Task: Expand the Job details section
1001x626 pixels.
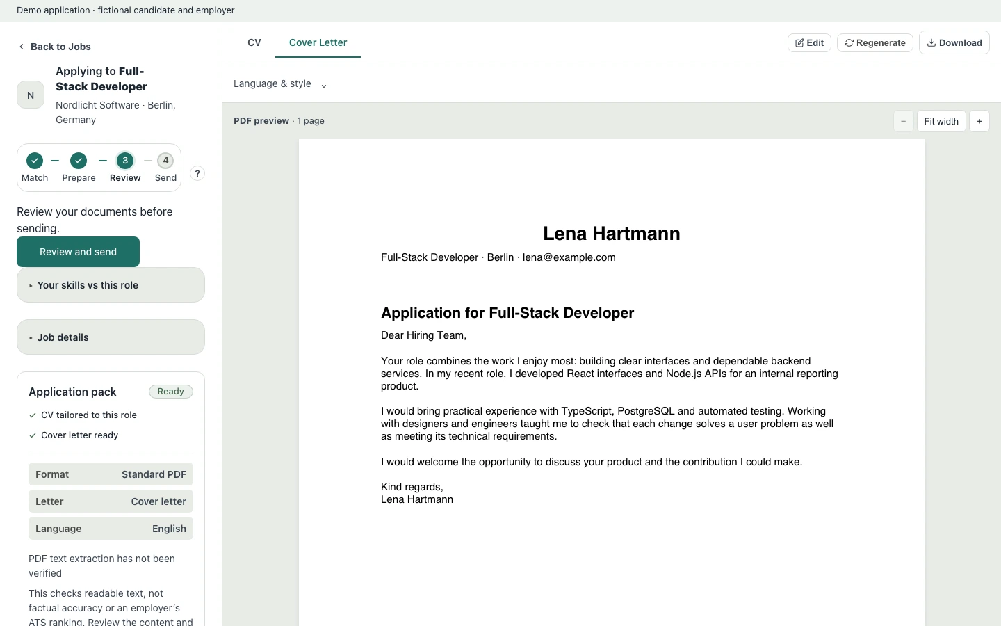Action: tap(111, 337)
